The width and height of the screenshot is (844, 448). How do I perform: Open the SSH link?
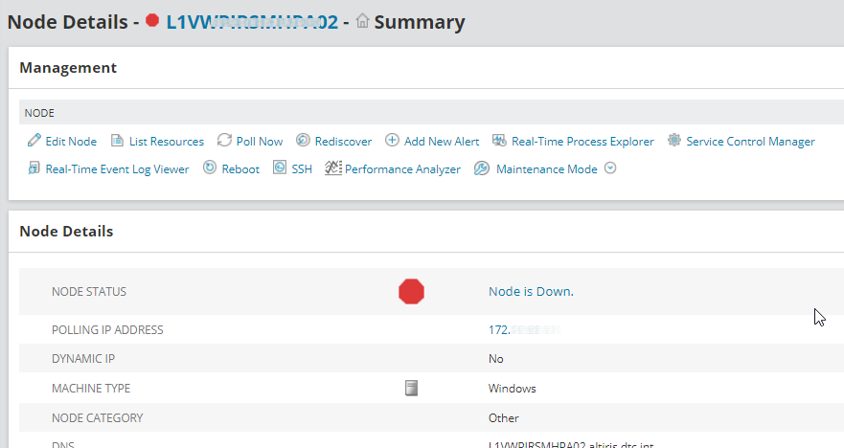click(302, 169)
